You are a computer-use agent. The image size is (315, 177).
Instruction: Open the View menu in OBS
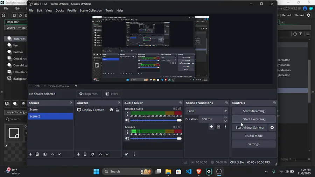pos(49,10)
